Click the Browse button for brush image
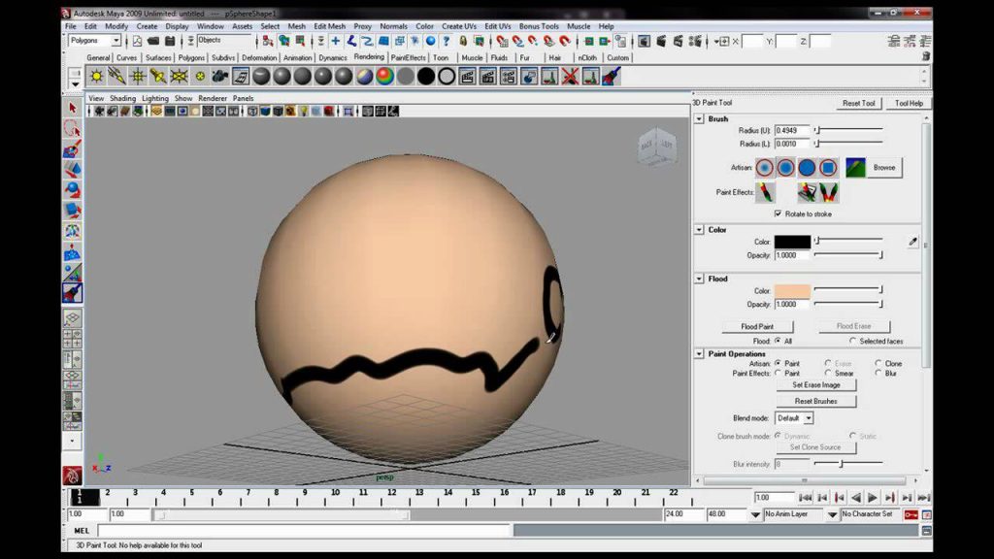This screenshot has width=994, height=559. [884, 168]
